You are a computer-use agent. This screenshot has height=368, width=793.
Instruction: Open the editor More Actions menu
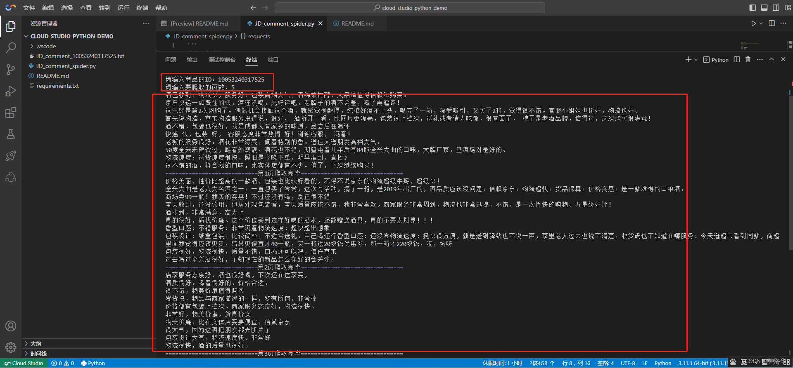click(783, 23)
